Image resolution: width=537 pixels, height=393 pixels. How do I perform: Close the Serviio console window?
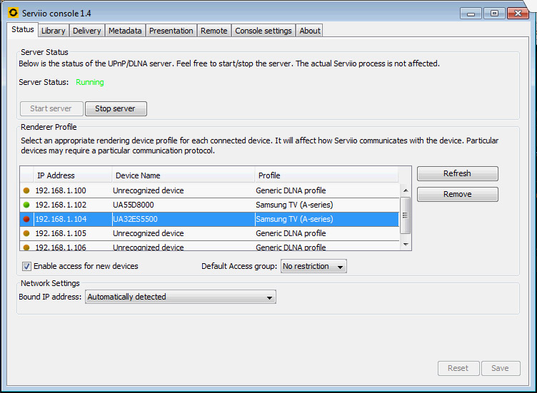[518, 14]
